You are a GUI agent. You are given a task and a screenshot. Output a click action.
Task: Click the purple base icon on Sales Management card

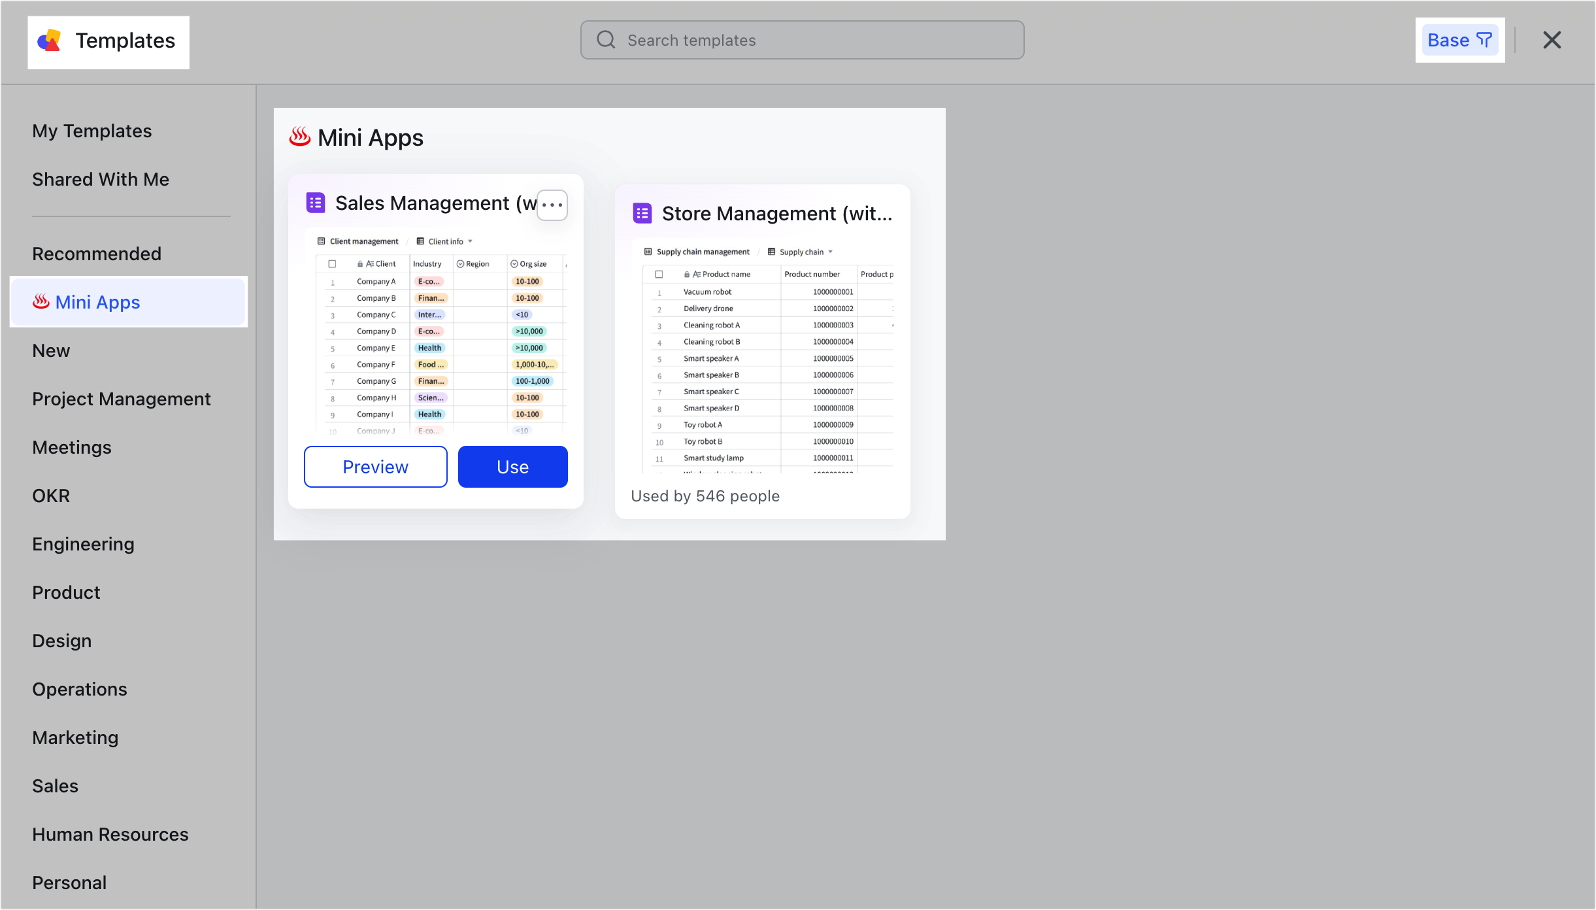[316, 203]
